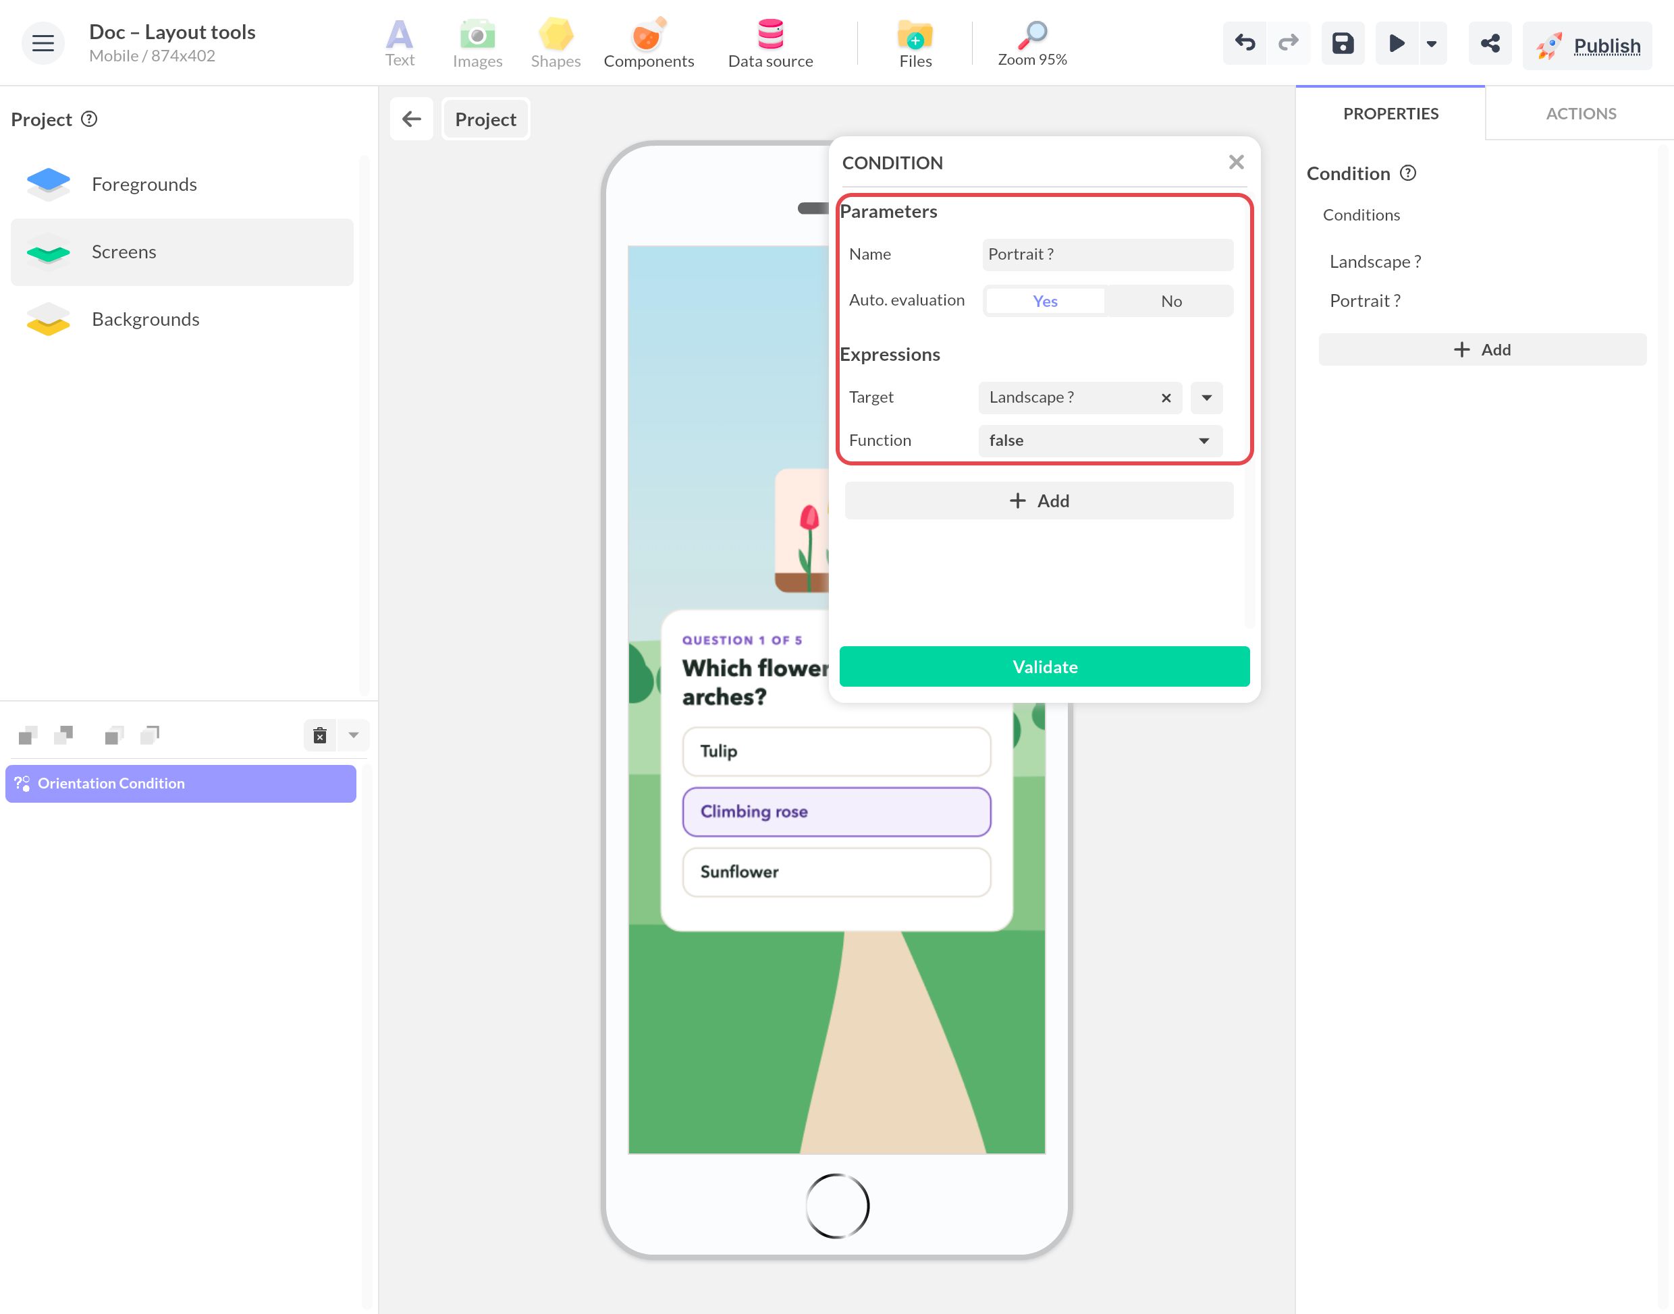Click the Publish button
This screenshot has width=1674, height=1314.
point(1587,45)
